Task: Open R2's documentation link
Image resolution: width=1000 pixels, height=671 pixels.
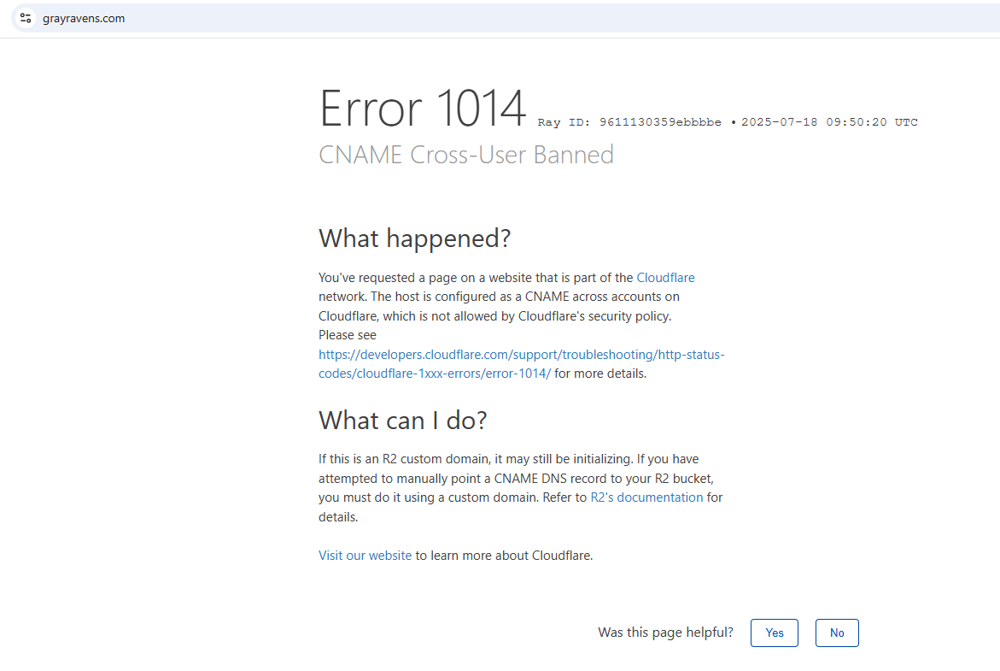Action: point(646,497)
